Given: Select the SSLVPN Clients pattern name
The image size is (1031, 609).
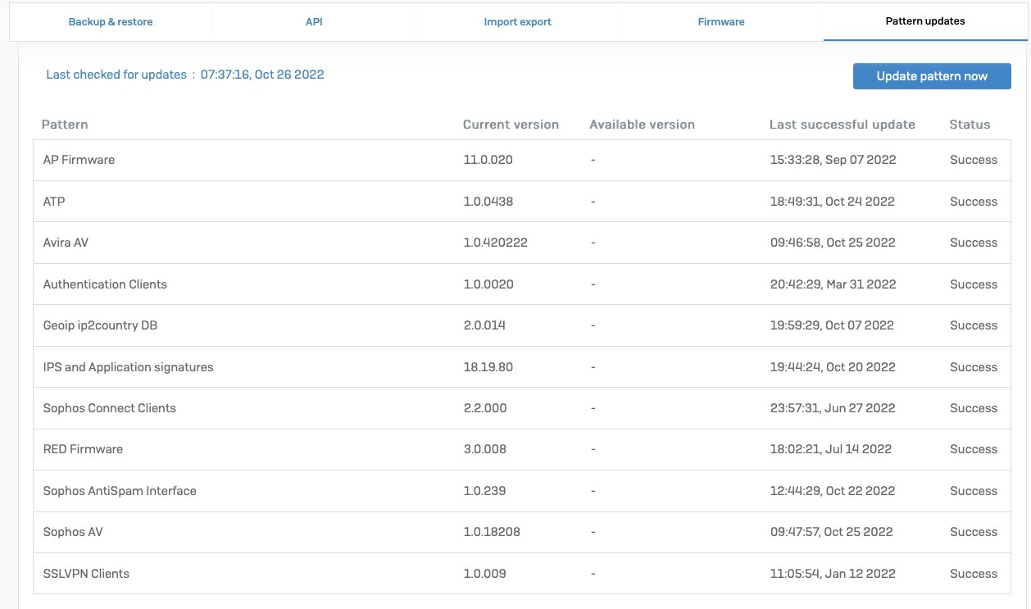Looking at the screenshot, I should (86, 574).
